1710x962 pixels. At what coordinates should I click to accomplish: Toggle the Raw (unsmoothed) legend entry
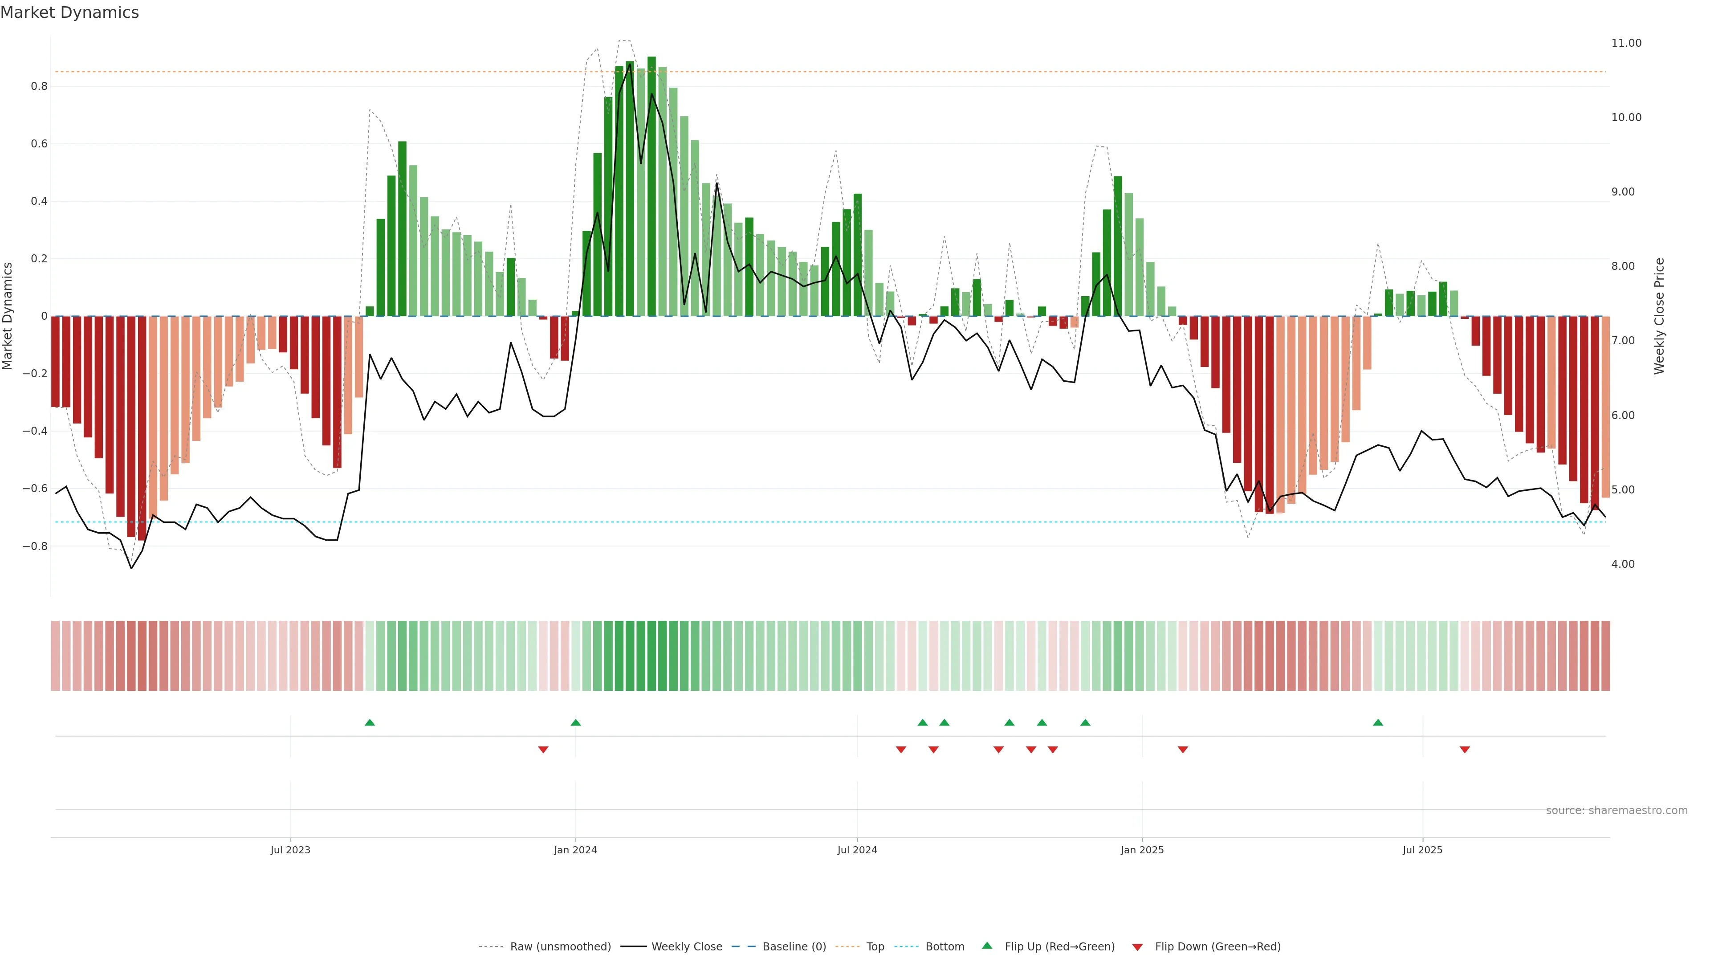[560, 947]
